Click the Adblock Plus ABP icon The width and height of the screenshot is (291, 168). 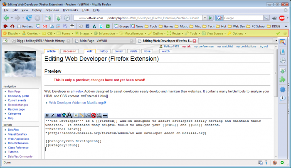(x=281, y=18)
